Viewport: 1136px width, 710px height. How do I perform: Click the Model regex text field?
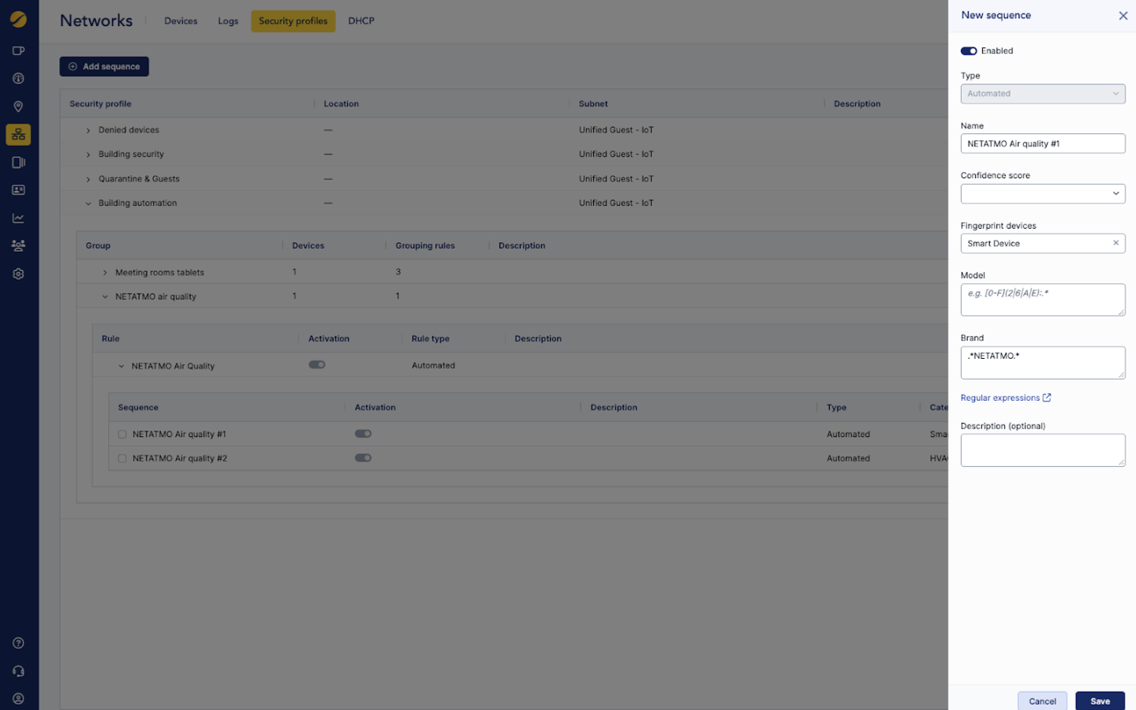coord(1042,300)
